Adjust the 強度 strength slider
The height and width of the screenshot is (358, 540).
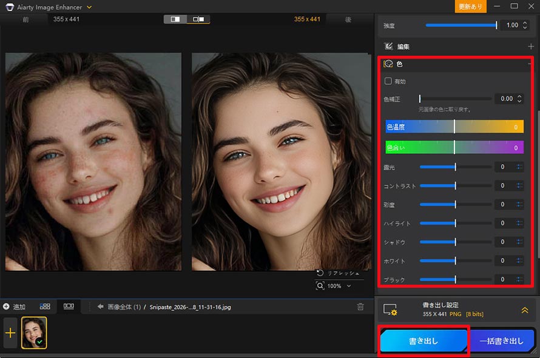(461, 25)
